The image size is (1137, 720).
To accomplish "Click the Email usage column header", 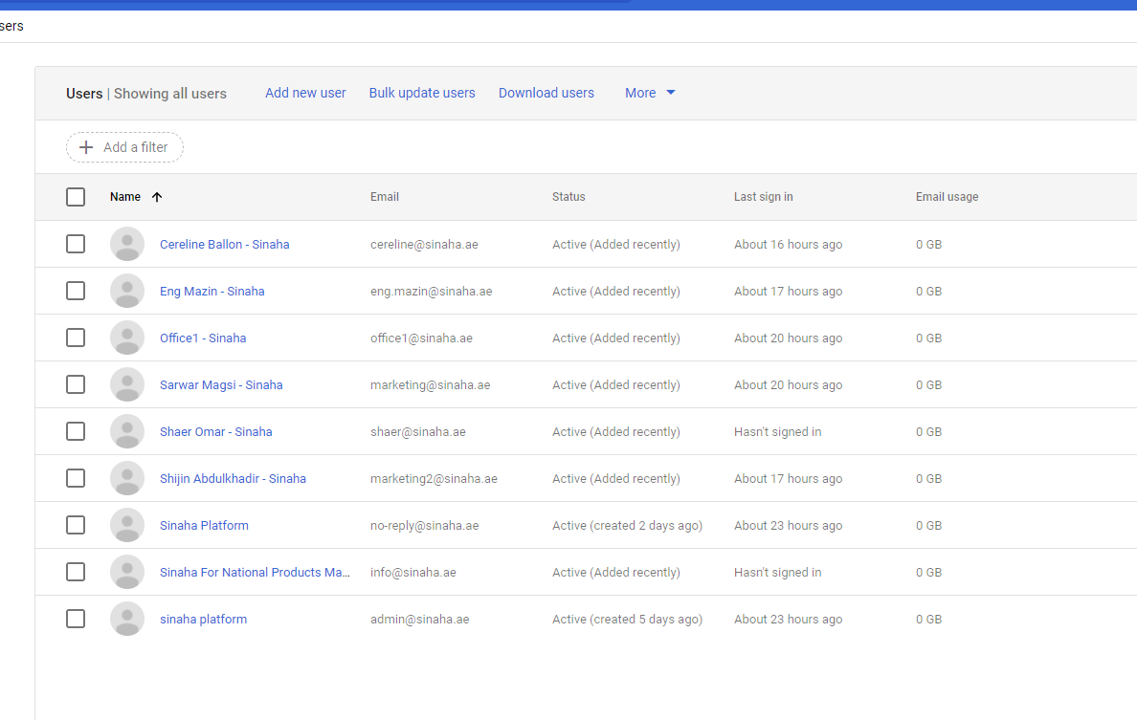I will coord(947,197).
